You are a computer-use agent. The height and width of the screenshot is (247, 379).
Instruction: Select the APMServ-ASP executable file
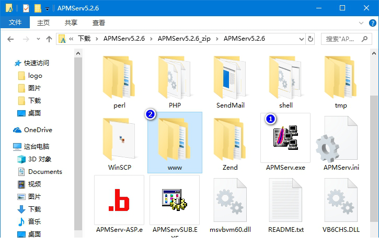[119, 204]
